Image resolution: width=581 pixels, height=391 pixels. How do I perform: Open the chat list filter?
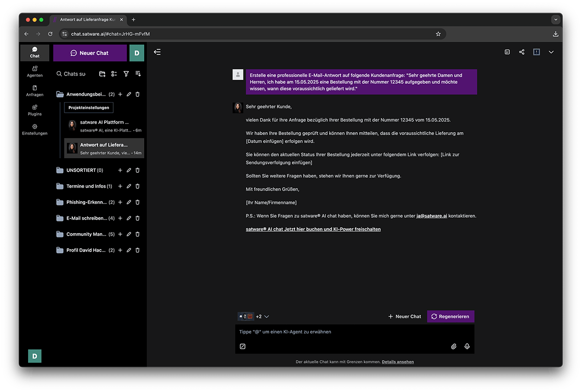pyautogui.click(x=126, y=74)
